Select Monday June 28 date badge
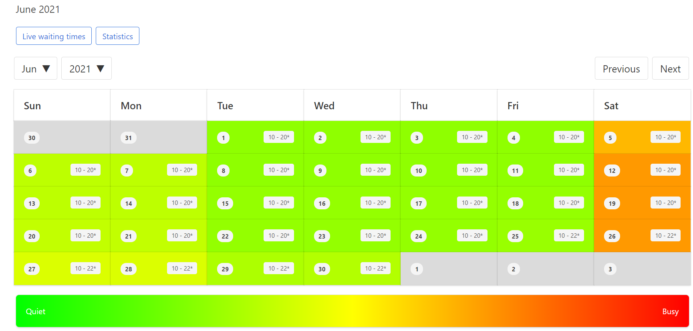Image resolution: width=693 pixels, height=331 pixels. (128, 269)
